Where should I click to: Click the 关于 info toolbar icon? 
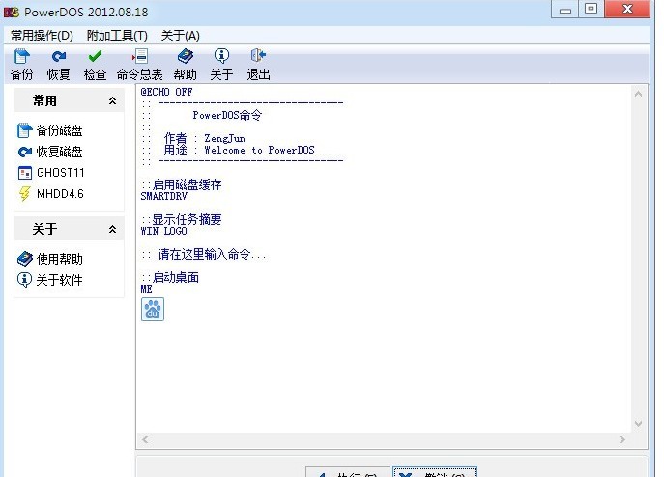[221, 56]
